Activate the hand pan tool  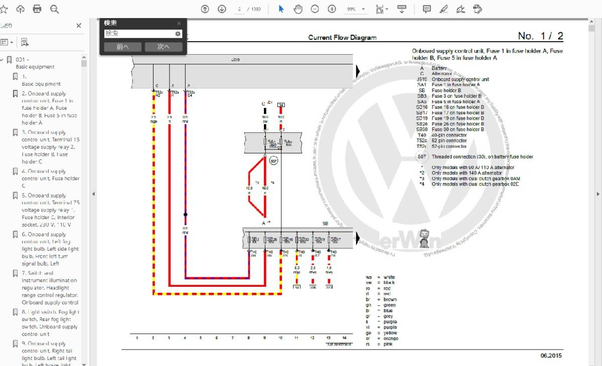pos(298,9)
